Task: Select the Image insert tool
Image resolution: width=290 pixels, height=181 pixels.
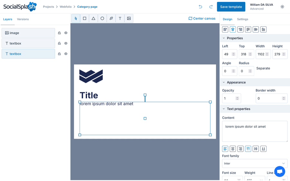Action: [x=129, y=18]
